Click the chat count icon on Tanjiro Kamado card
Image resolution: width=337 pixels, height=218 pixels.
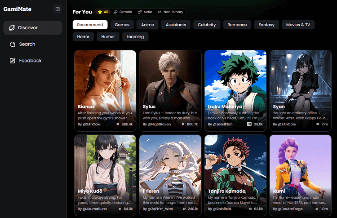250,209
